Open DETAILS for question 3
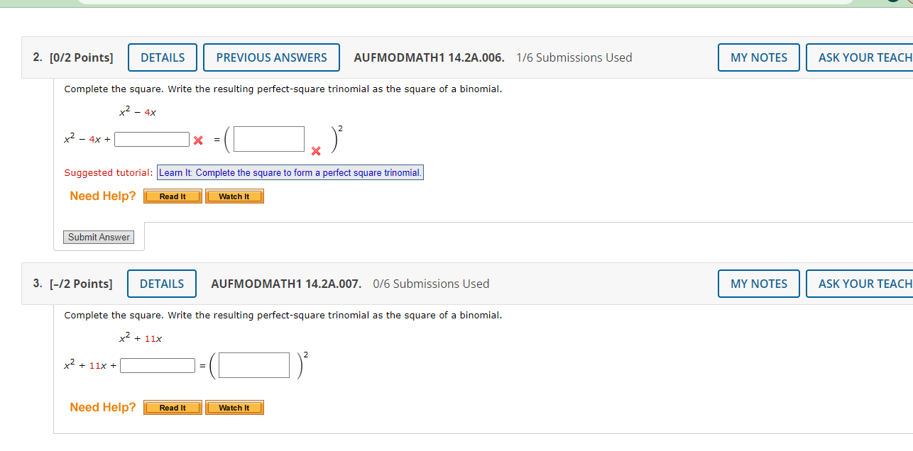 click(161, 284)
